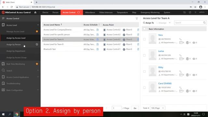
Task: Click the Assign To button
Action: 148,23
